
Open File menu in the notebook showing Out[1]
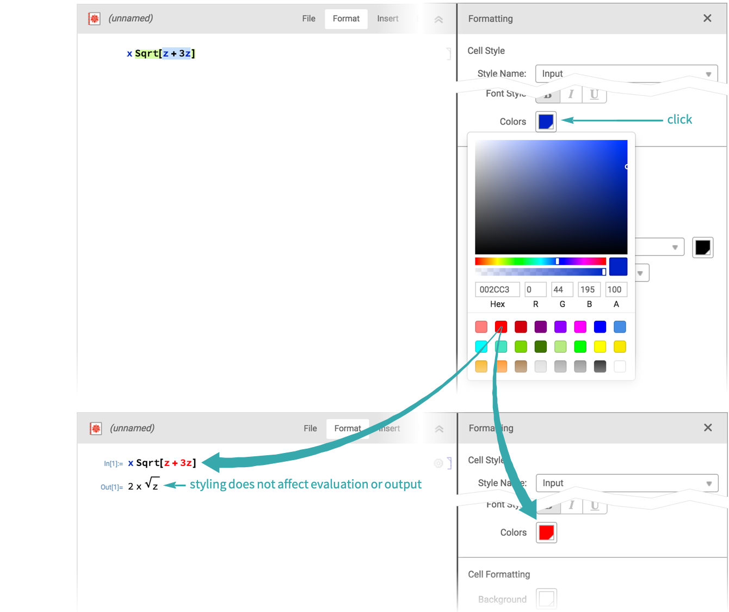pos(310,429)
